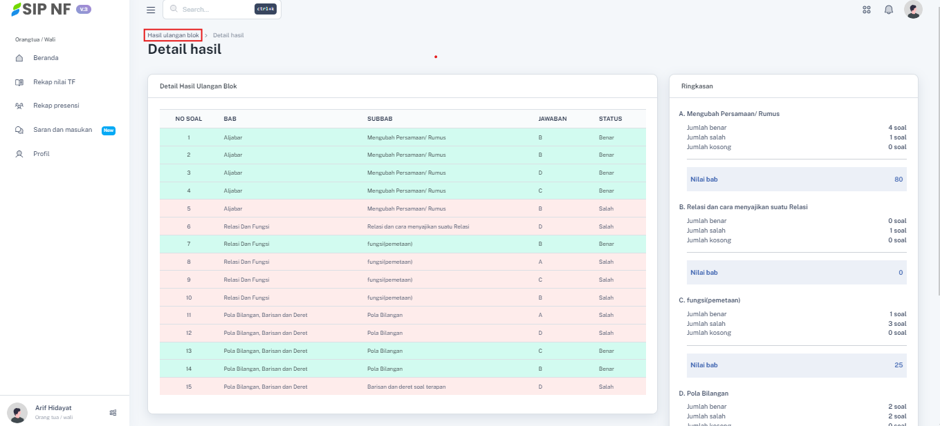Click the Beranda home icon
Screen dimensions: 940x426
[x=19, y=58]
